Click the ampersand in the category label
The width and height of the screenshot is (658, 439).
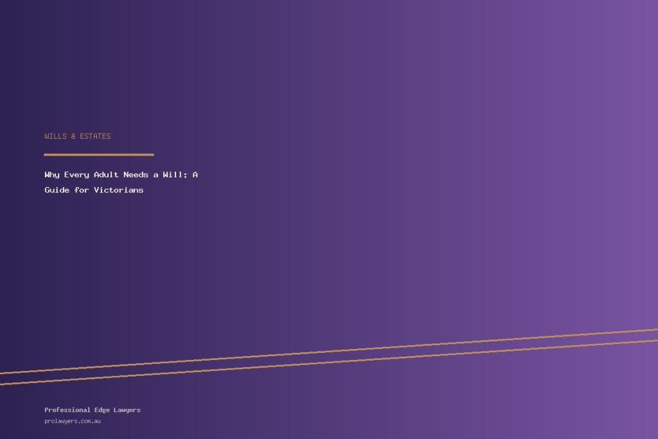73,136
